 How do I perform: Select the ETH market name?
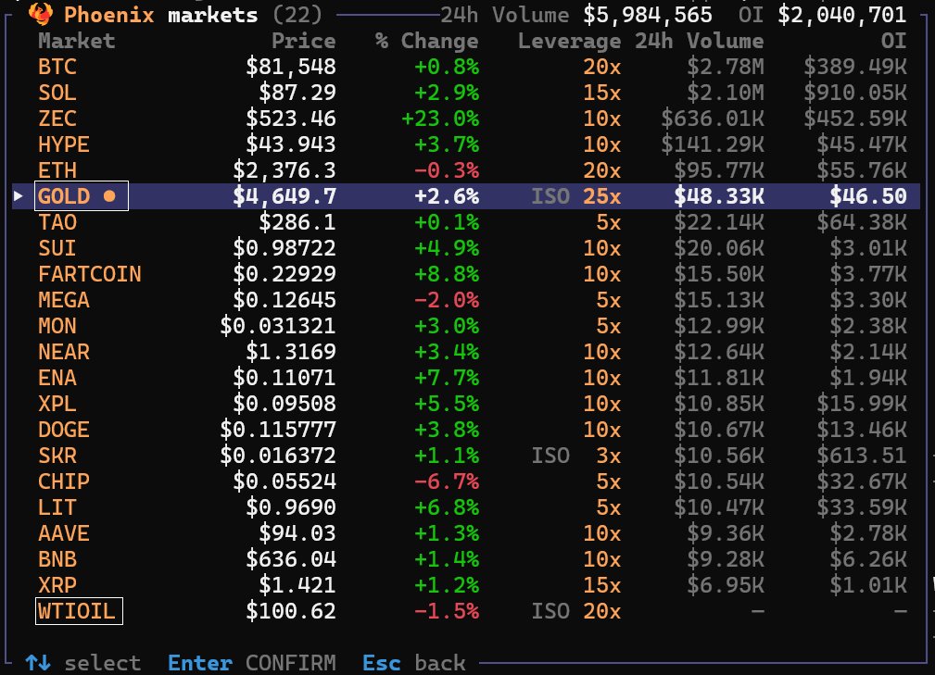coord(57,170)
